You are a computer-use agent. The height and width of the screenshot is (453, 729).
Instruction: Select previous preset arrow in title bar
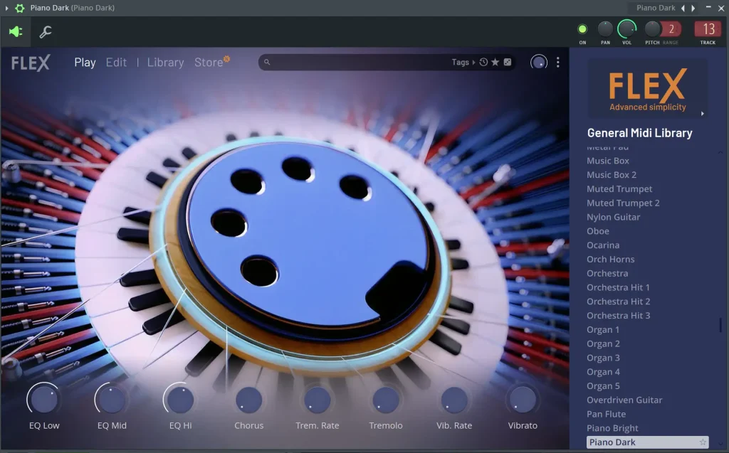pos(683,8)
